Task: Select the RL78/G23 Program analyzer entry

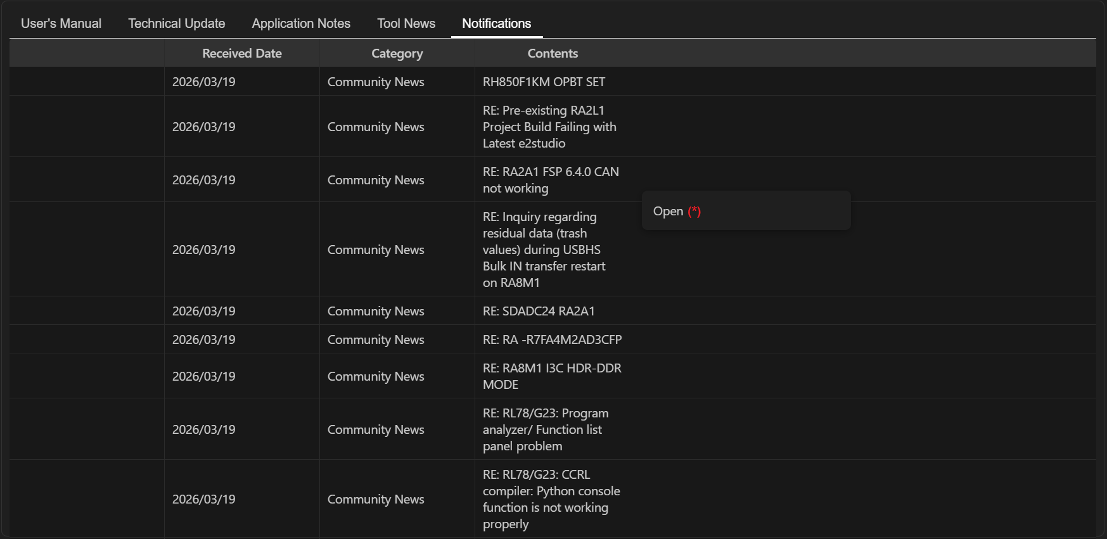Action: 546,429
